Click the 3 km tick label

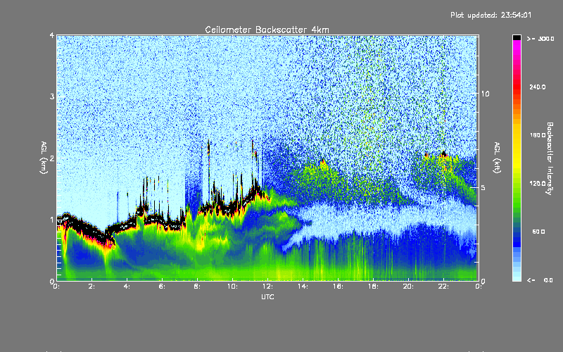[x=52, y=96]
